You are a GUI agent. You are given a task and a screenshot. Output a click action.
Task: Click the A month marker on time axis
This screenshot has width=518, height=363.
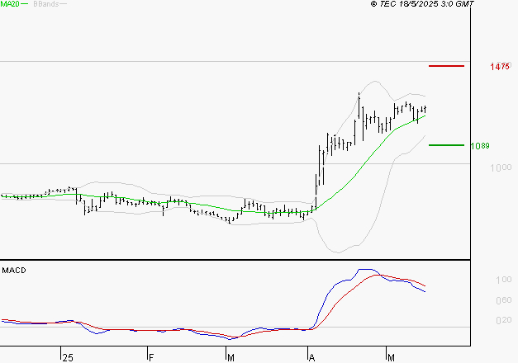[x=311, y=358]
